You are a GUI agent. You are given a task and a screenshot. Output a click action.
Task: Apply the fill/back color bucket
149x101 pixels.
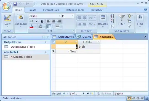[x=41, y=26]
